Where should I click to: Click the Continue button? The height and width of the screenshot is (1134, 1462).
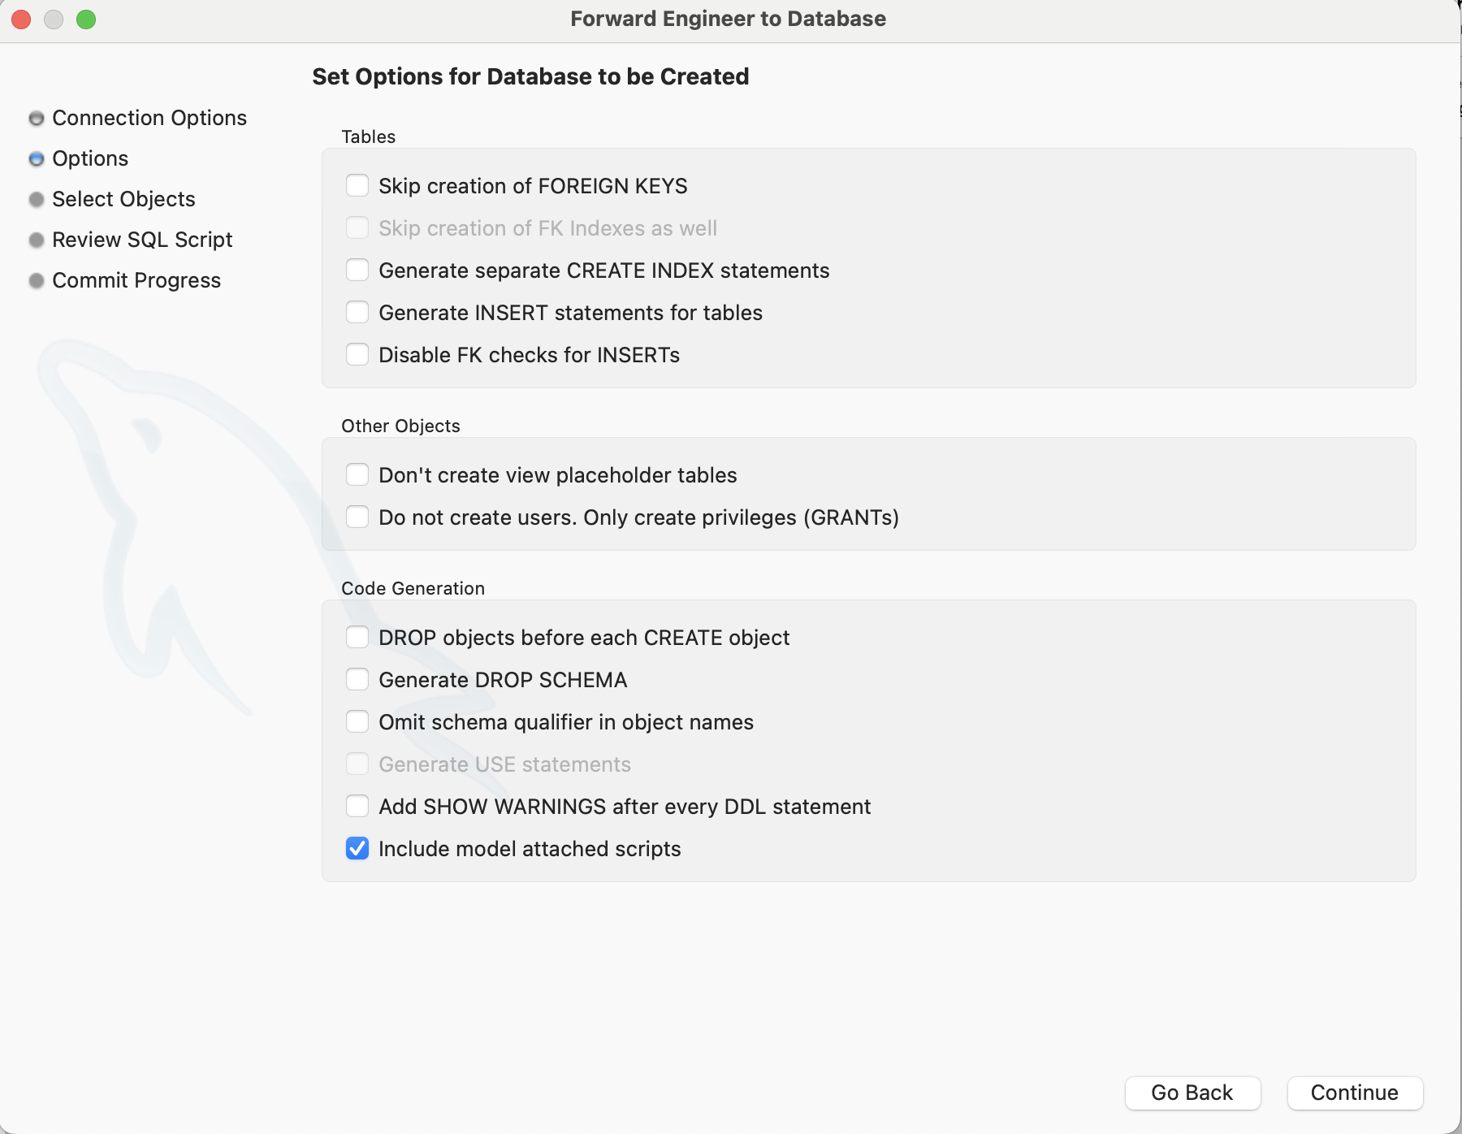[1355, 1093]
